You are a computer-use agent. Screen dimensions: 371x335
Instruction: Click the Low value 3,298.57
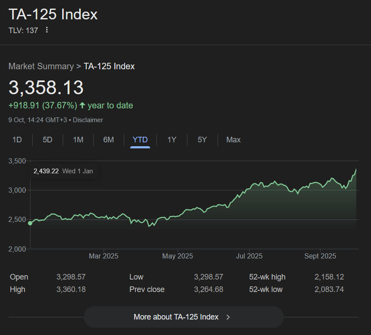tap(208, 277)
